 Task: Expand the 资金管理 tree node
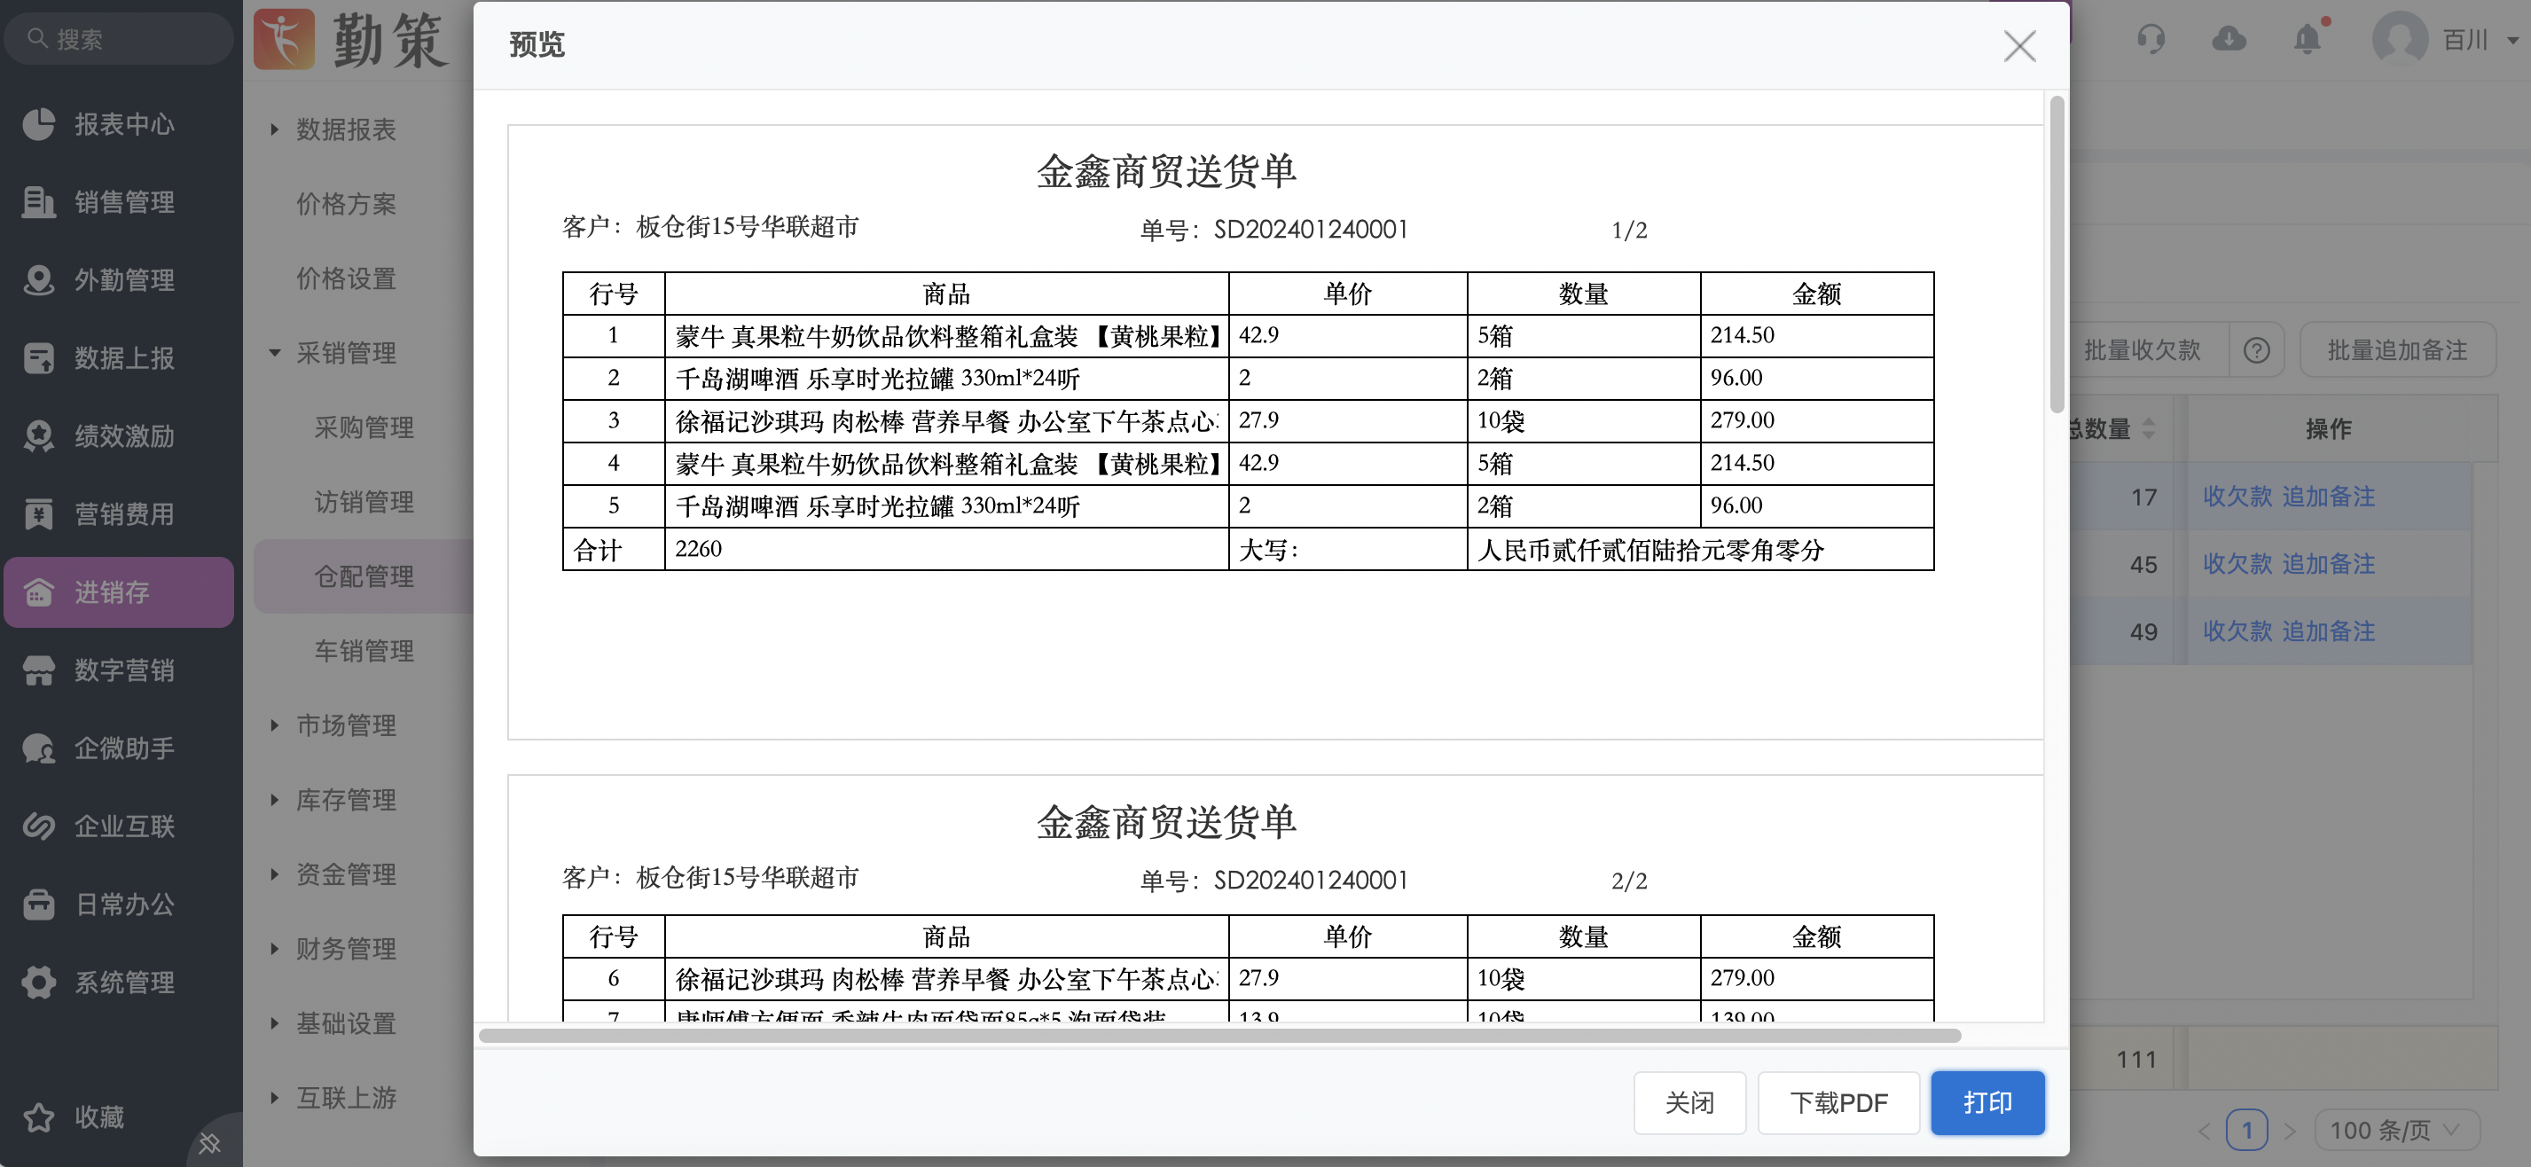(274, 873)
